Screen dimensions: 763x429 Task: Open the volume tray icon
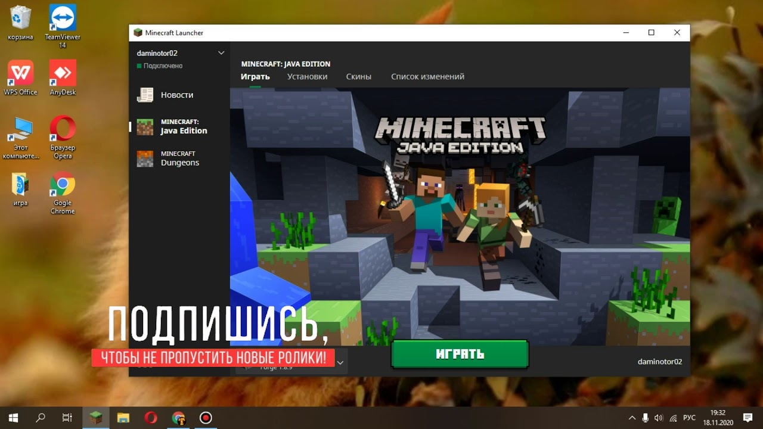pos(659,418)
